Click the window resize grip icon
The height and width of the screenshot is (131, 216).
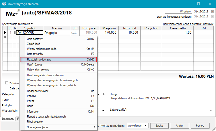click(x=214, y=129)
